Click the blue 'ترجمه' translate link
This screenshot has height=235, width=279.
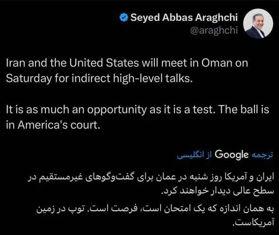click(x=262, y=155)
